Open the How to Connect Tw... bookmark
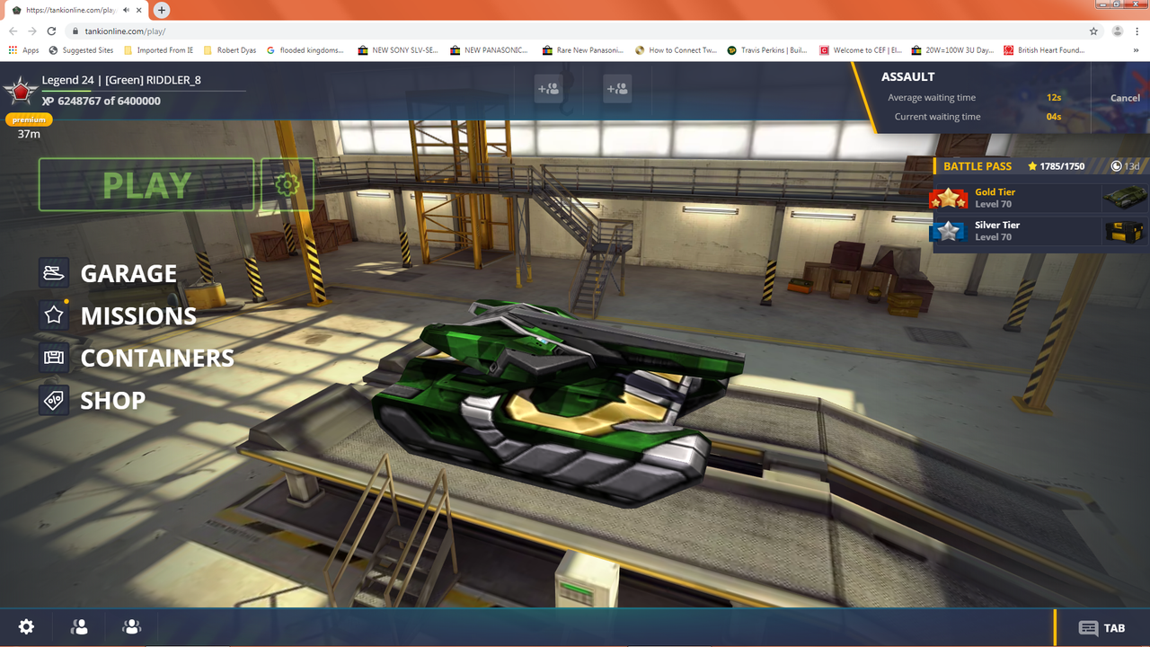1150x647 pixels. 676,50
